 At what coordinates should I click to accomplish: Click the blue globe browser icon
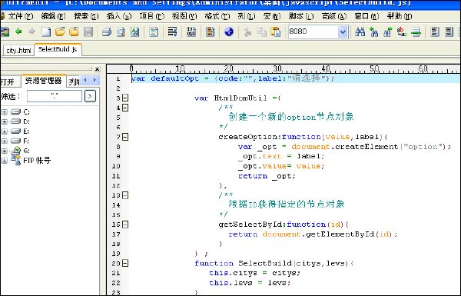[229, 32]
